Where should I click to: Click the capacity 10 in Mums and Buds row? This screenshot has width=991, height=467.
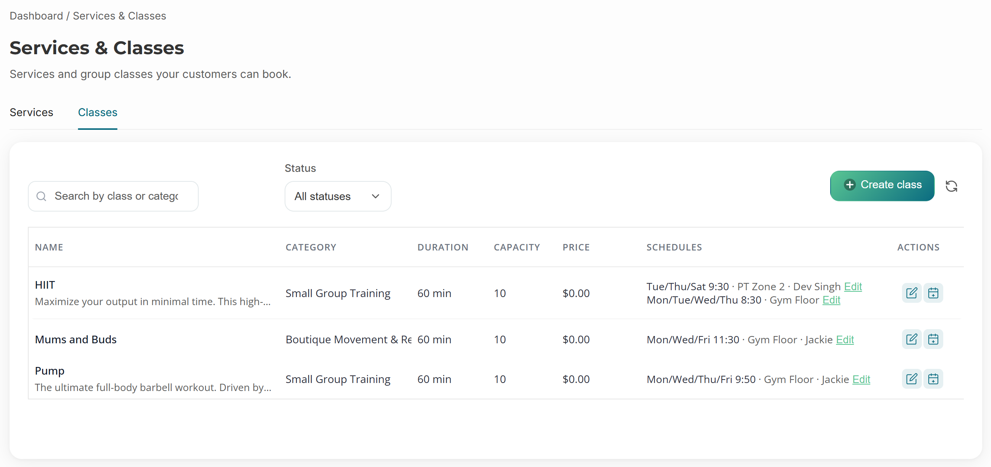[500, 339]
